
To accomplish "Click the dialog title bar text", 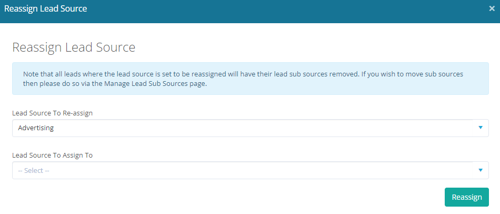I will coord(46,9).
